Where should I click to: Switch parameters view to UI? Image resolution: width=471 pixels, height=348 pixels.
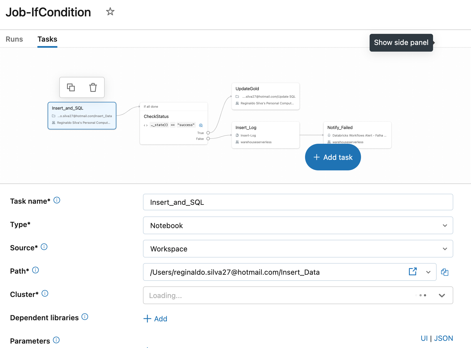pos(424,338)
